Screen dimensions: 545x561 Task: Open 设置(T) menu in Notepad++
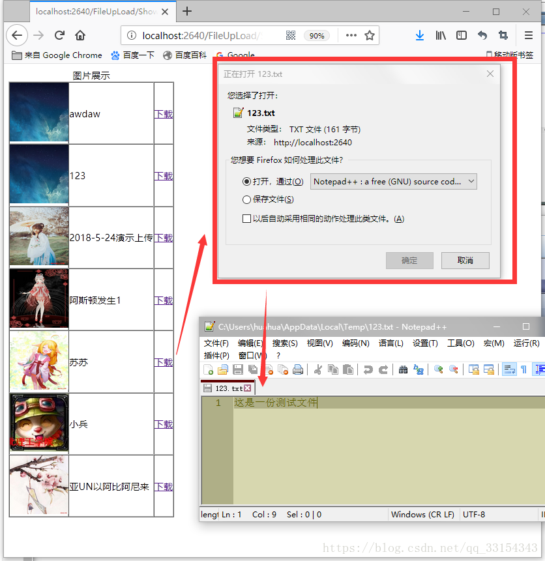click(425, 343)
